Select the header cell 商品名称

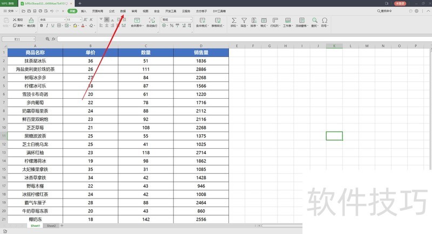coord(35,52)
